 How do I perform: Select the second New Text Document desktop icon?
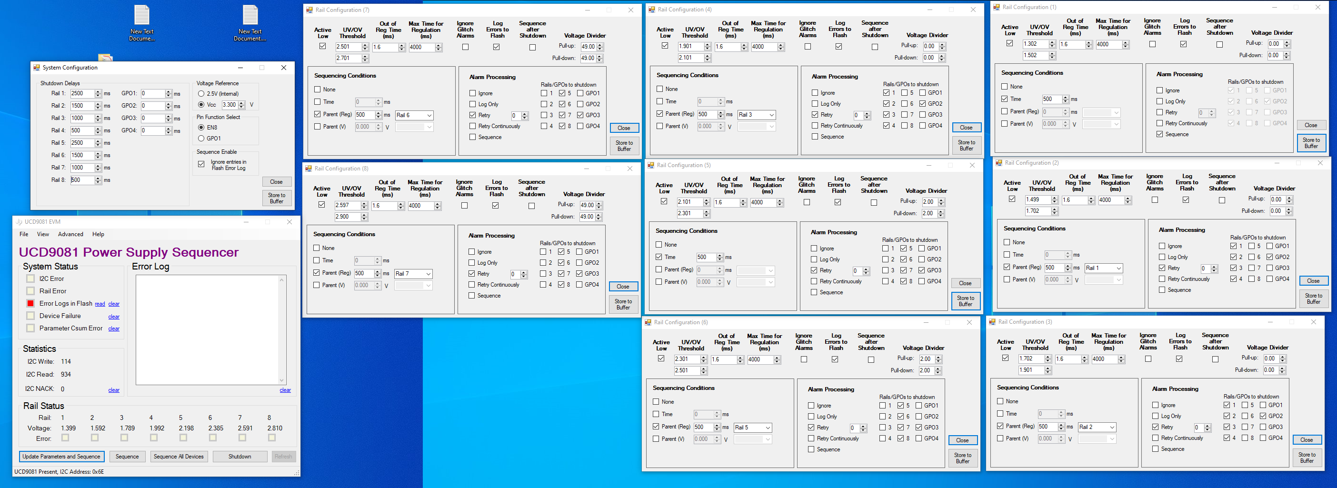click(x=250, y=23)
